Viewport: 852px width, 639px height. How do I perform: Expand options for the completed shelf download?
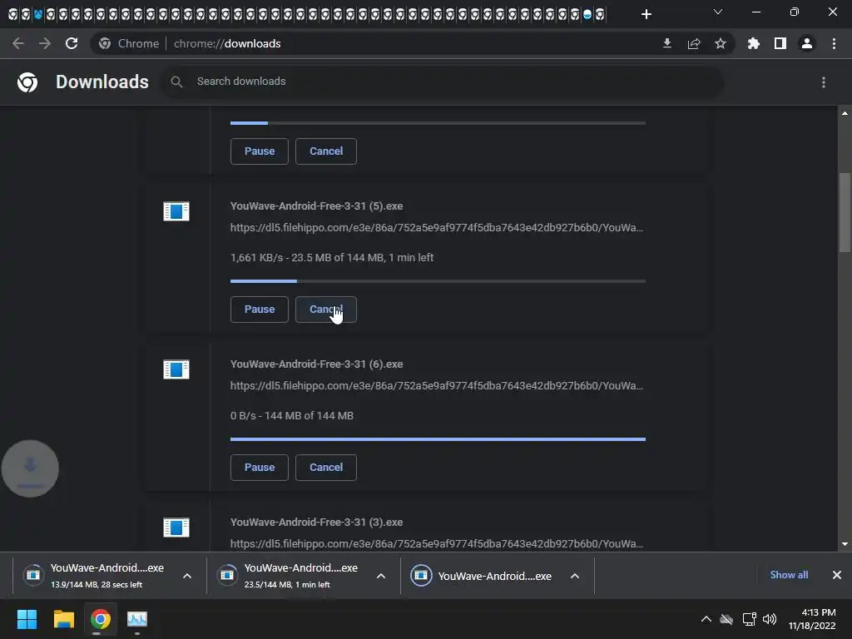pos(575,576)
